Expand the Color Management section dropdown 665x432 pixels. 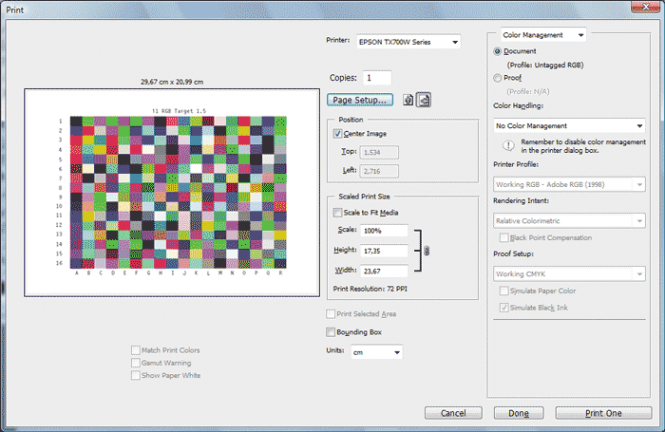542,35
